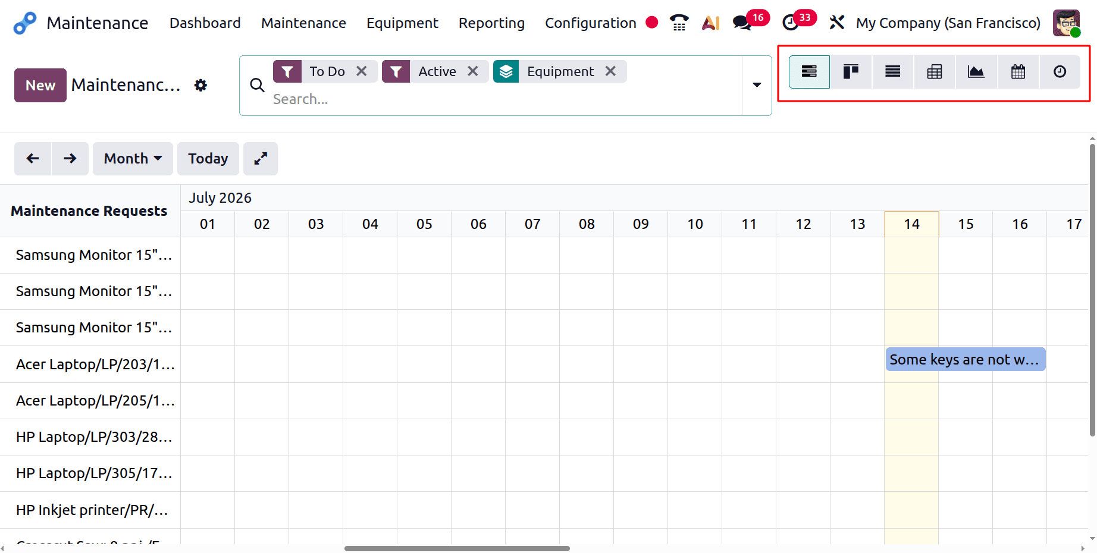This screenshot has height=553, width=1097.
Task: Click the Maintenance app title
Action: point(98,23)
